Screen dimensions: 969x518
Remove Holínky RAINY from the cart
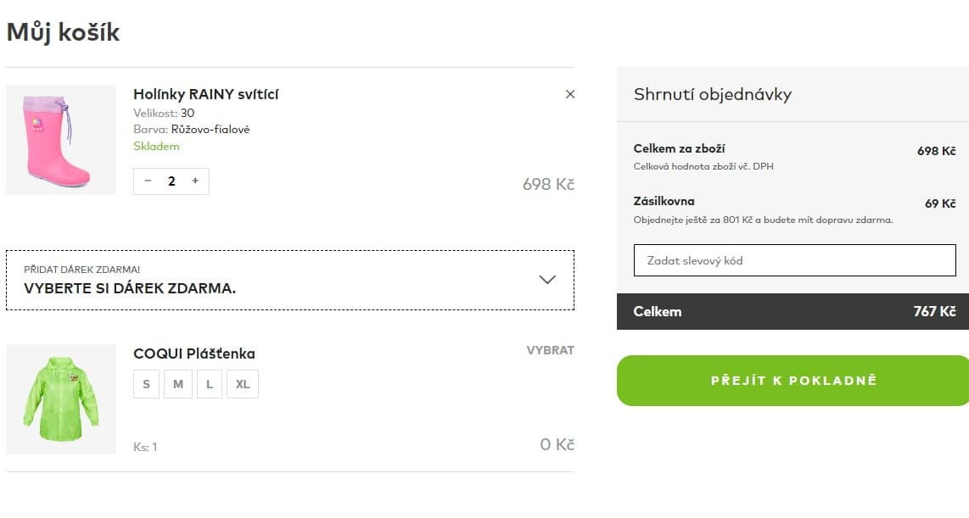(x=570, y=94)
